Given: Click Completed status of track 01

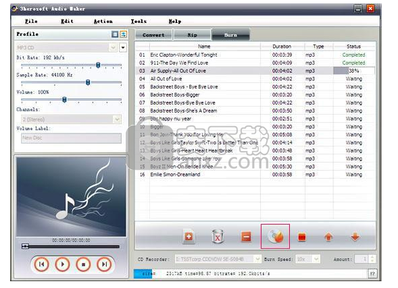Looking at the screenshot, I should [353, 55].
